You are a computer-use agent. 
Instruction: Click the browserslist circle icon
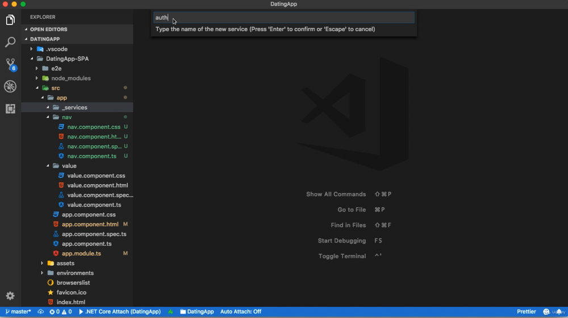51,283
